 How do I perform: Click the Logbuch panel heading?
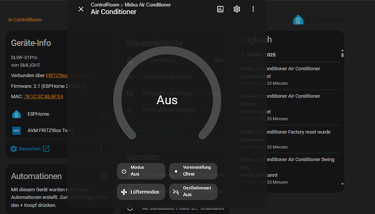point(256,40)
